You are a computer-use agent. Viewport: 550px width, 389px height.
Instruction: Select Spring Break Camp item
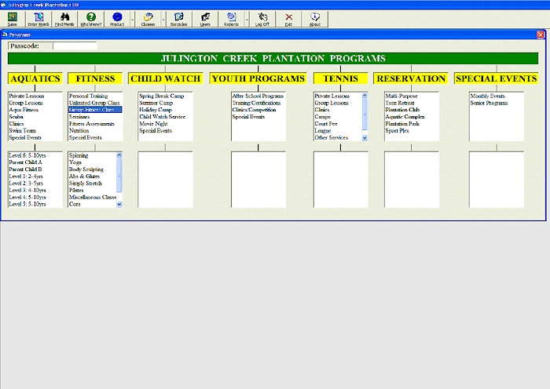pyautogui.click(x=162, y=96)
